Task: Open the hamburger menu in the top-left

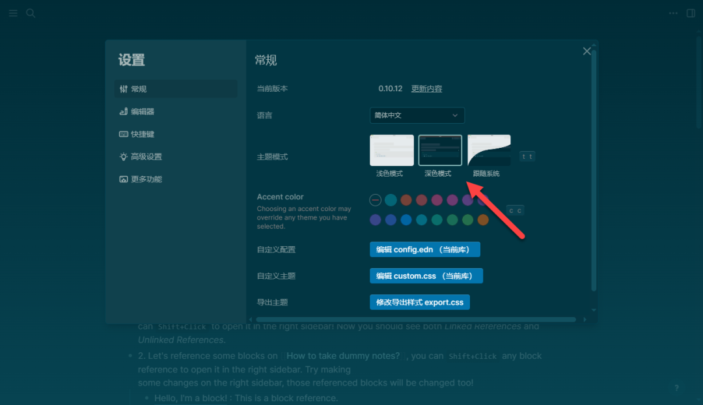Action: 13,13
